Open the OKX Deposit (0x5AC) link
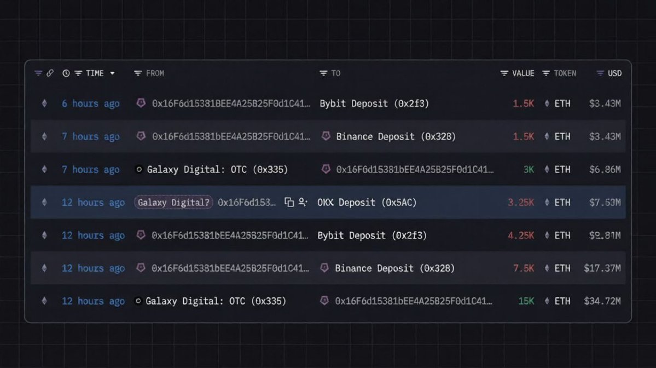The width and height of the screenshot is (656, 368). click(367, 202)
